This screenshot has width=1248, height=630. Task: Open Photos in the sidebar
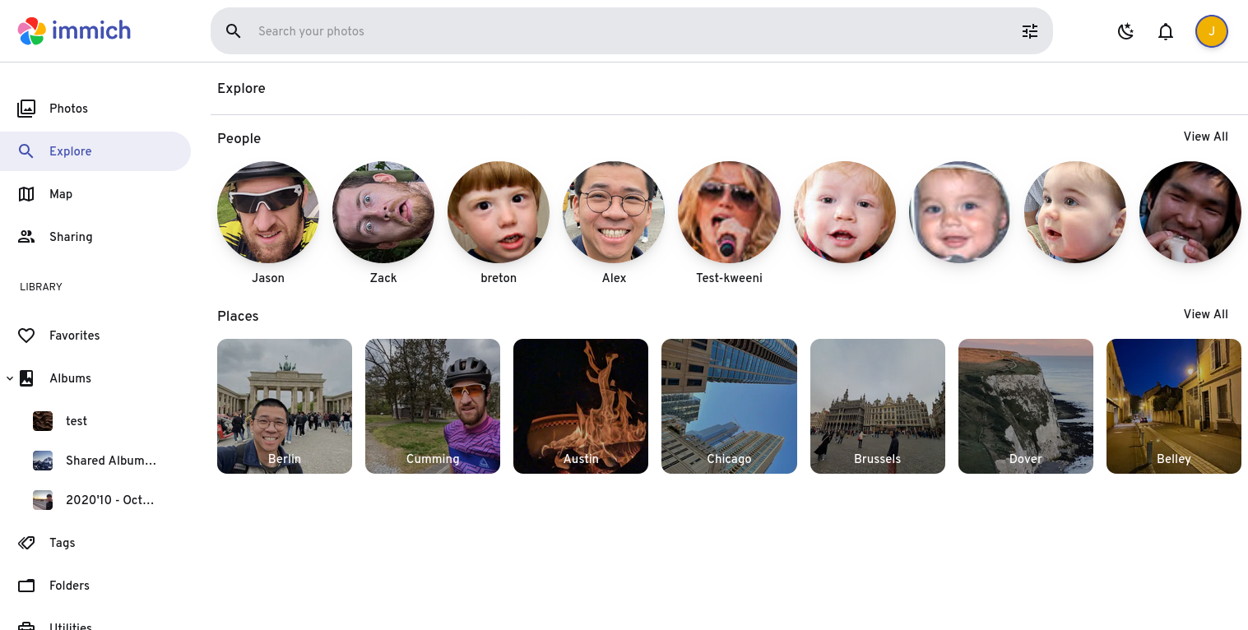(68, 109)
